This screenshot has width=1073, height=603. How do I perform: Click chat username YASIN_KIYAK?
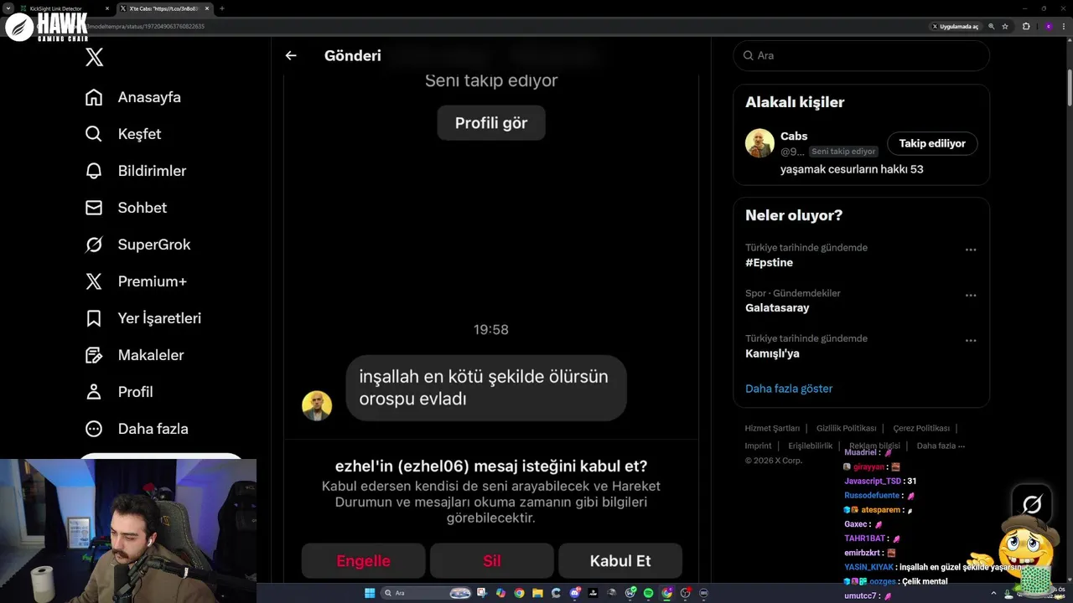[x=868, y=567]
